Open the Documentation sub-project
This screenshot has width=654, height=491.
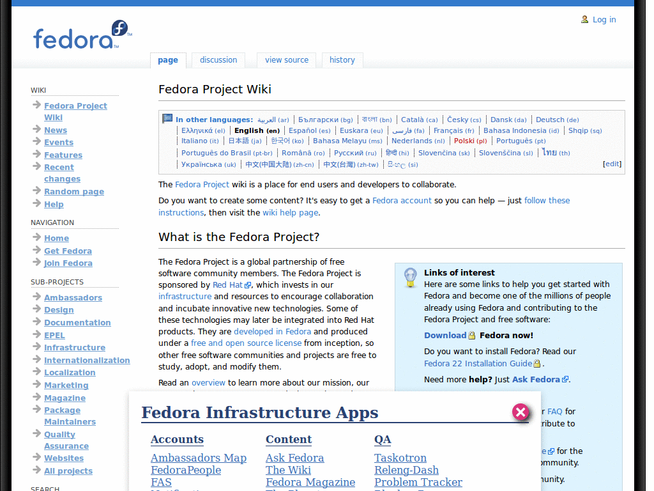tap(77, 323)
